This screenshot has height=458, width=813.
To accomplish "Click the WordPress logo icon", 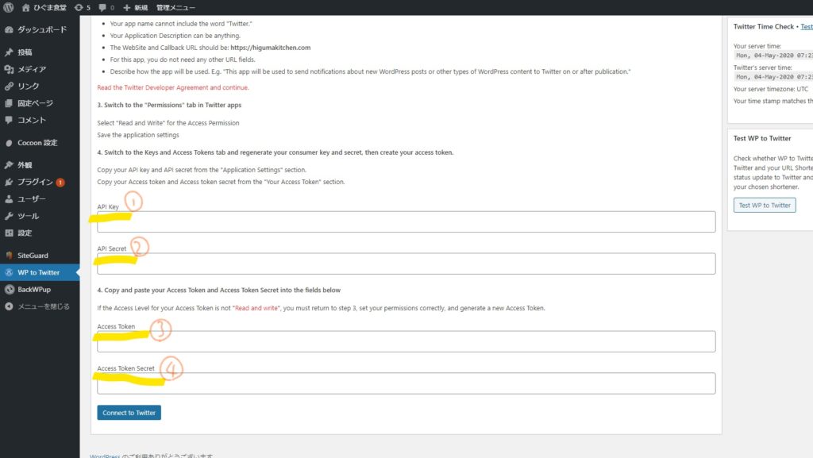I will point(8,7).
